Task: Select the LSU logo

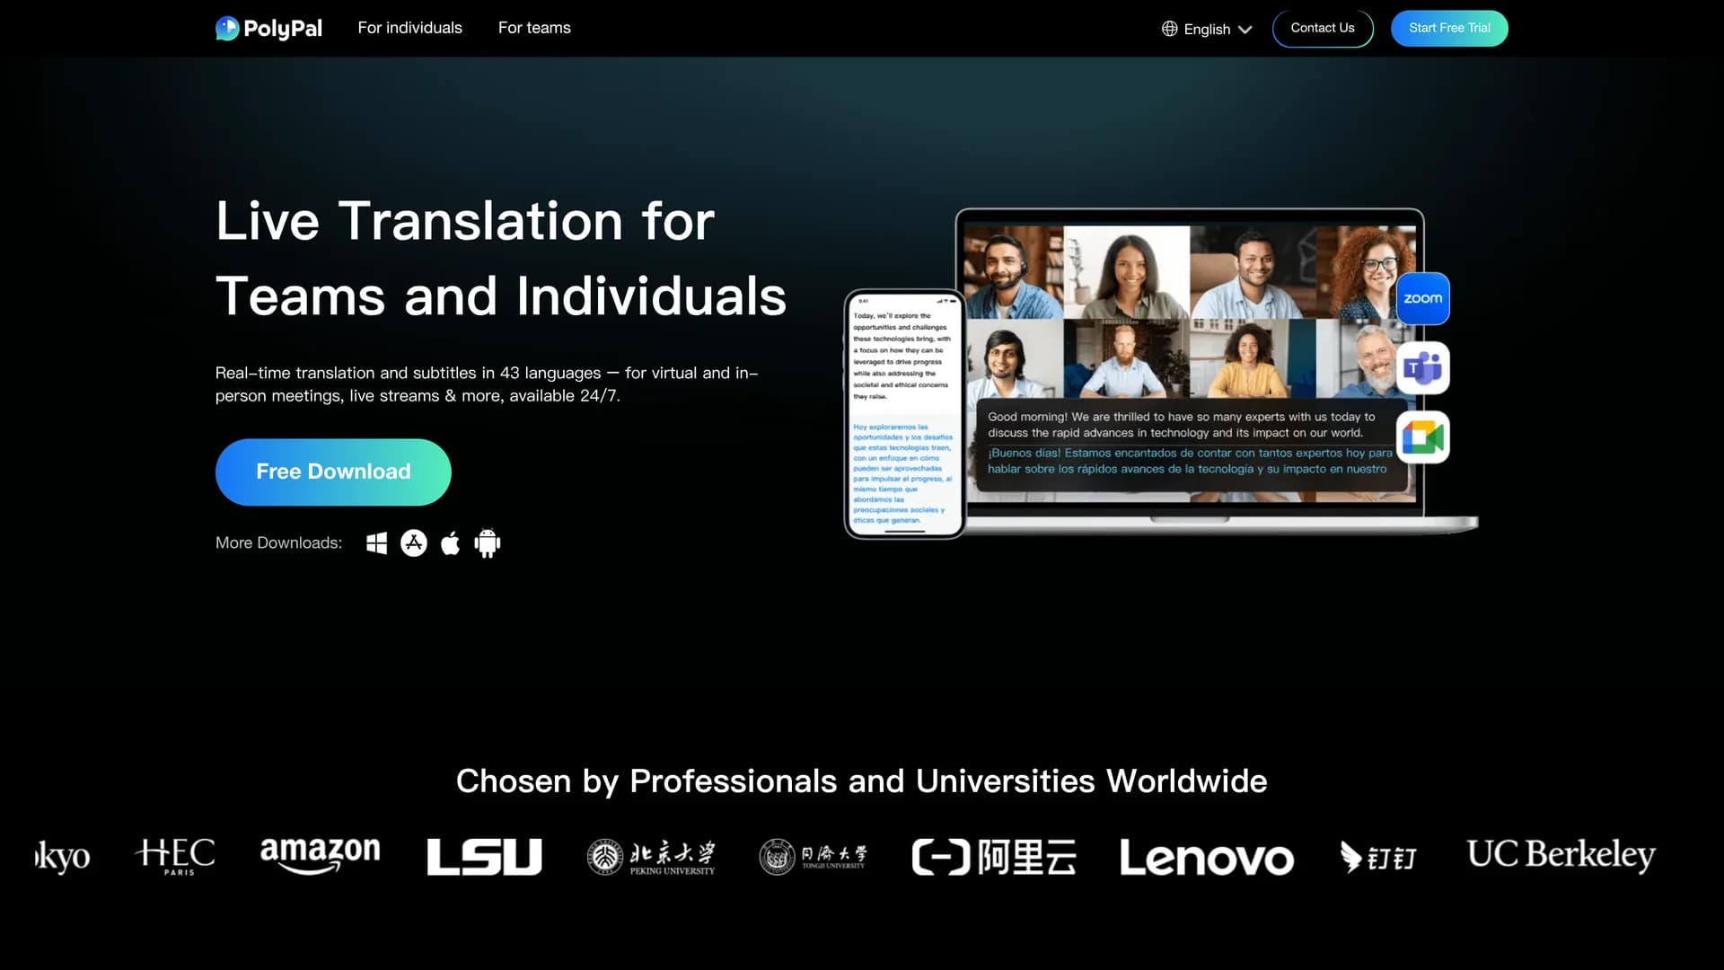Action: [485, 856]
